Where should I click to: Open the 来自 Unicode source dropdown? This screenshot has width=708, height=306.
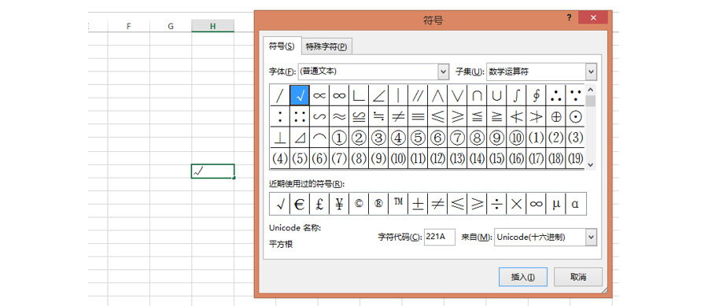591,238
